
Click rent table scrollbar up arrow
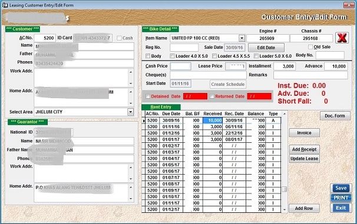click(x=285, y=113)
